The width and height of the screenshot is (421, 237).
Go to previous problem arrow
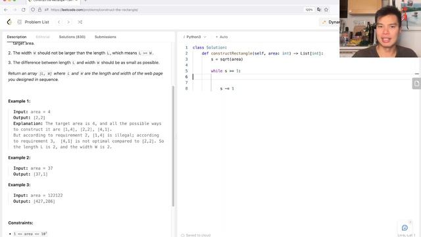coord(59,22)
